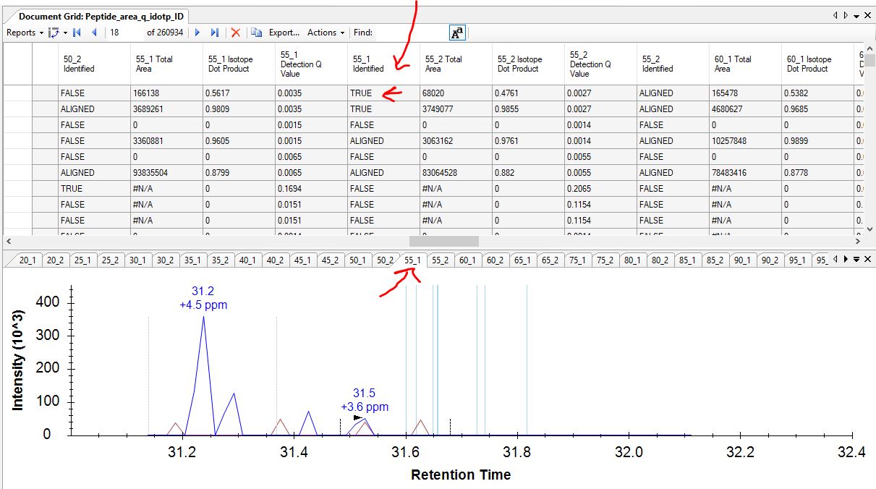Click the copy icon beside Export
Viewport: 876px width, 489px height.
tap(256, 33)
